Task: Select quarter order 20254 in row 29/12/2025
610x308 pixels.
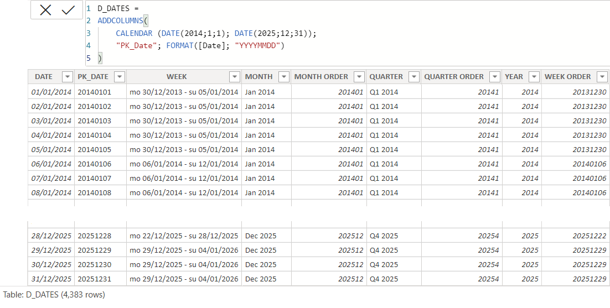Action: pyautogui.click(x=462, y=250)
